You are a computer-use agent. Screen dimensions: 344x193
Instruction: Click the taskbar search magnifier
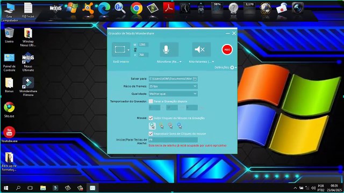point(18,188)
